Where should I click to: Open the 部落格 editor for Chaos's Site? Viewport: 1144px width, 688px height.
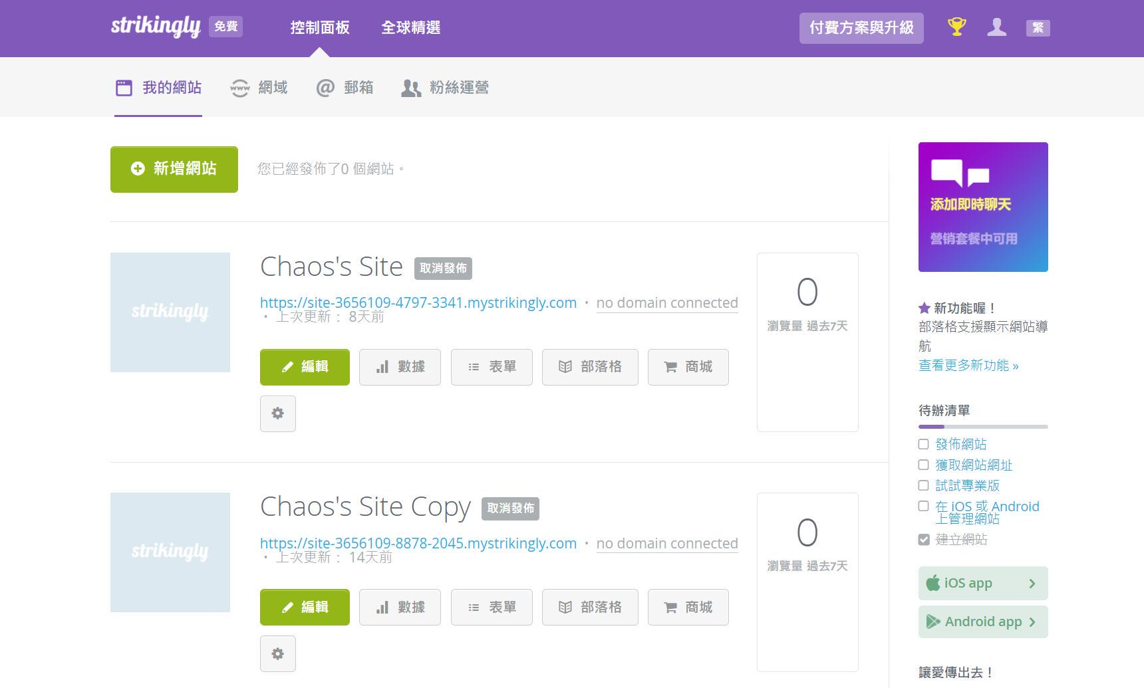click(x=589, y=367)
